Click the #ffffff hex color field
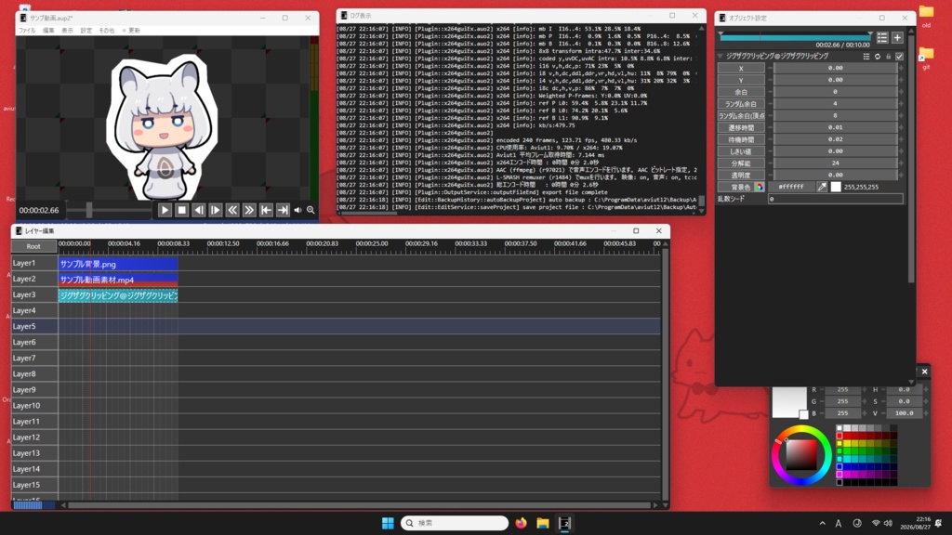 [x=791, y=187]
